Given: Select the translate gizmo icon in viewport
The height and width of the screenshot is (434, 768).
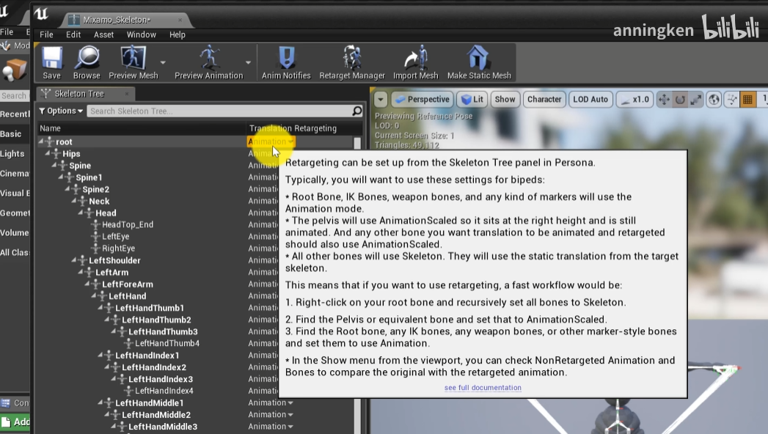Looking at the screenshot, I should (x=664, y=99).
